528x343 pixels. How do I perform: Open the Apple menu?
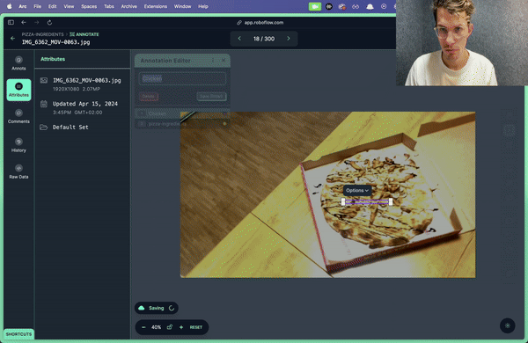tap(10, 6)
